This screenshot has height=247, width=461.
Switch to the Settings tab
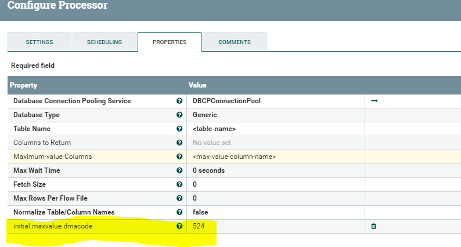tap(39, 42)
